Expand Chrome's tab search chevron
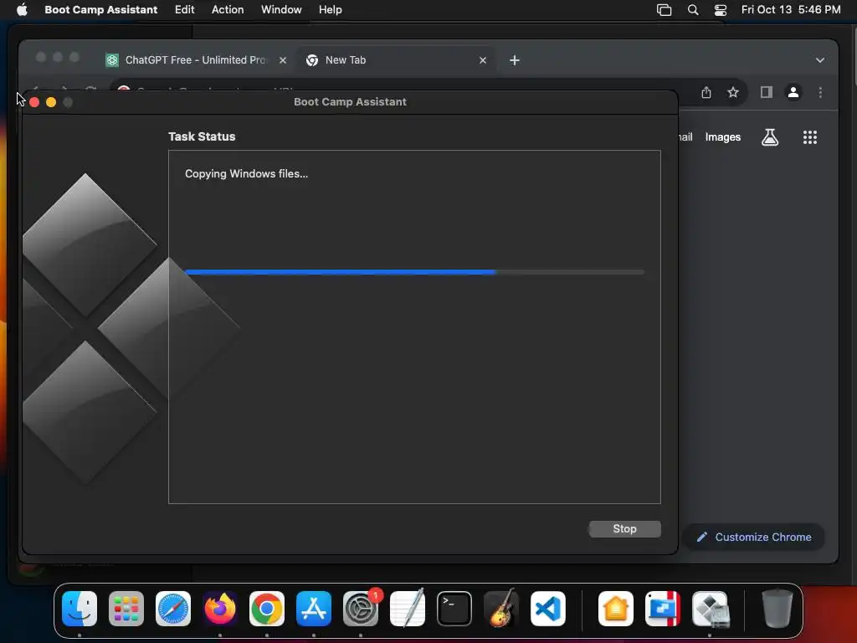This screenshot has width=857, height=643. click(819, 60)
